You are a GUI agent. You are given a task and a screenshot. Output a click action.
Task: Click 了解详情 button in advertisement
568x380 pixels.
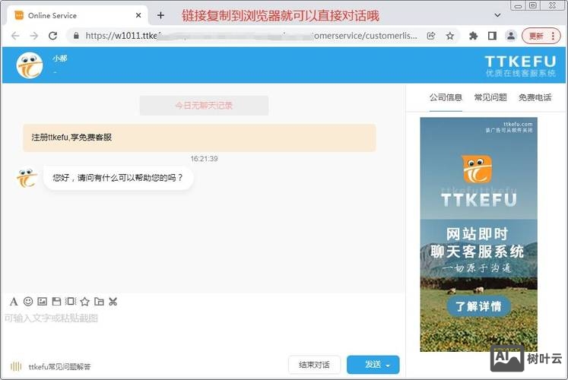(x=478, y=306)
